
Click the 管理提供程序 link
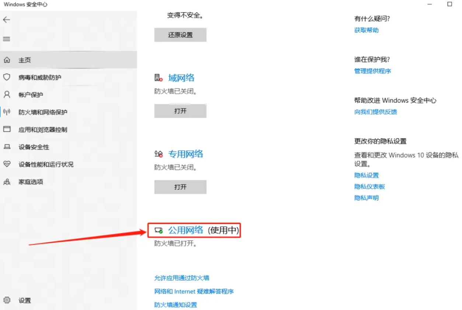click(373, 71)
